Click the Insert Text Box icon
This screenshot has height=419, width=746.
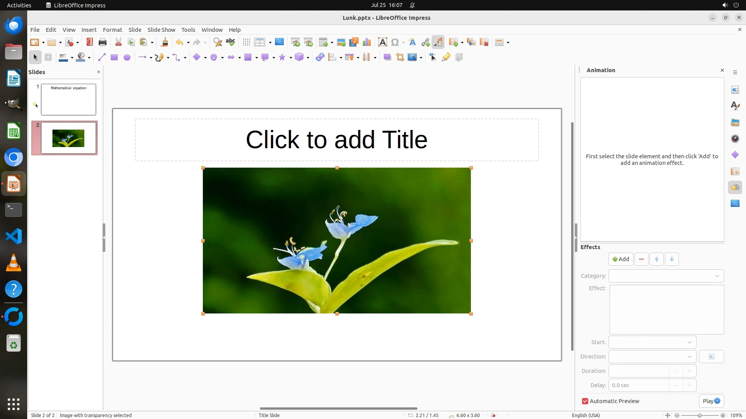coord(382,42)
